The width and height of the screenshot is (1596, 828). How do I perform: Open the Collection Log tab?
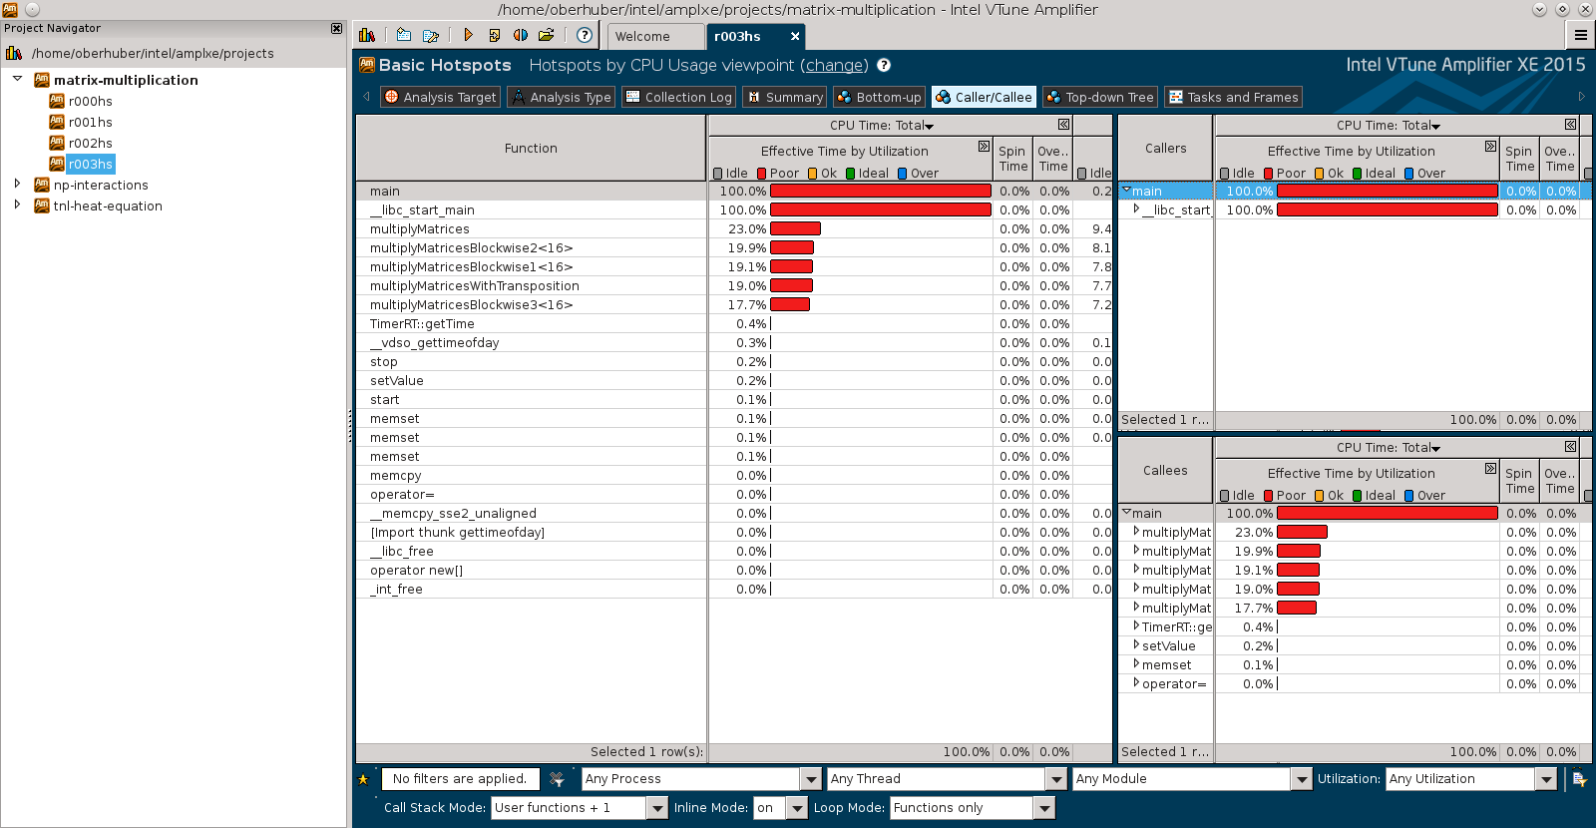coord(678,97)
